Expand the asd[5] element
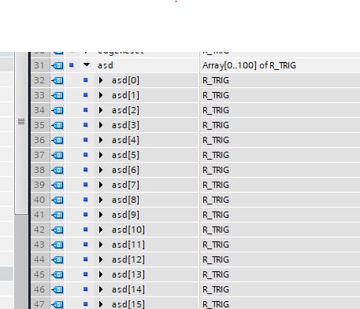 (101, 155)
